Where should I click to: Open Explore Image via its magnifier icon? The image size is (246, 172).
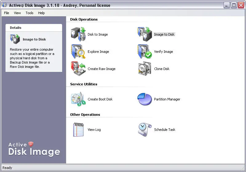(x=78, y=52)
